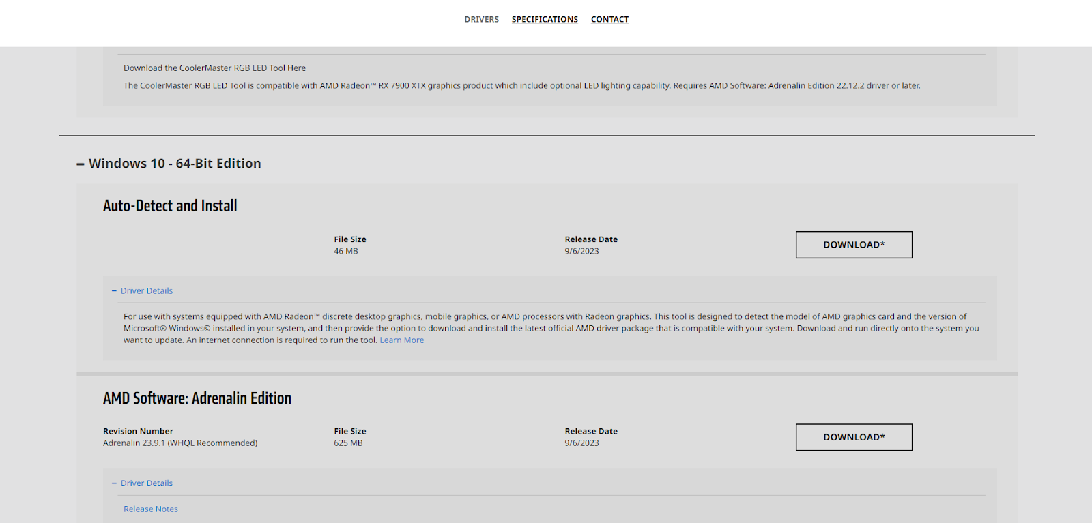Image resolution: width=1092 pixels, height=523 pixels.
Task: Go to the CONTACT tab
Action: coord(609,19)
